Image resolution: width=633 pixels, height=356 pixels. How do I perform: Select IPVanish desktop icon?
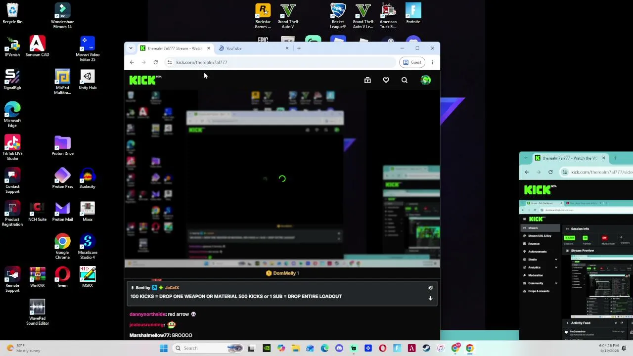(12, 47)
